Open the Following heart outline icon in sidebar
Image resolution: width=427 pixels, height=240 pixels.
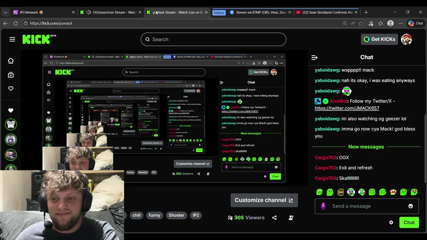[x=11, y=88]
